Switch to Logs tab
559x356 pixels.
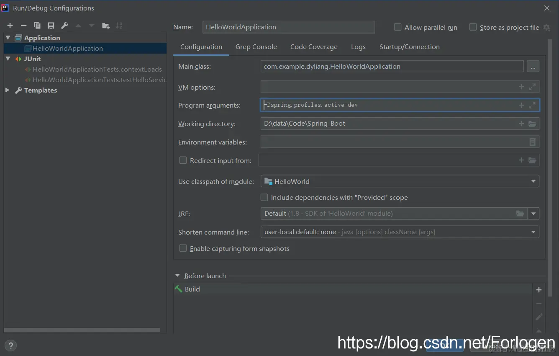(358, 47)
